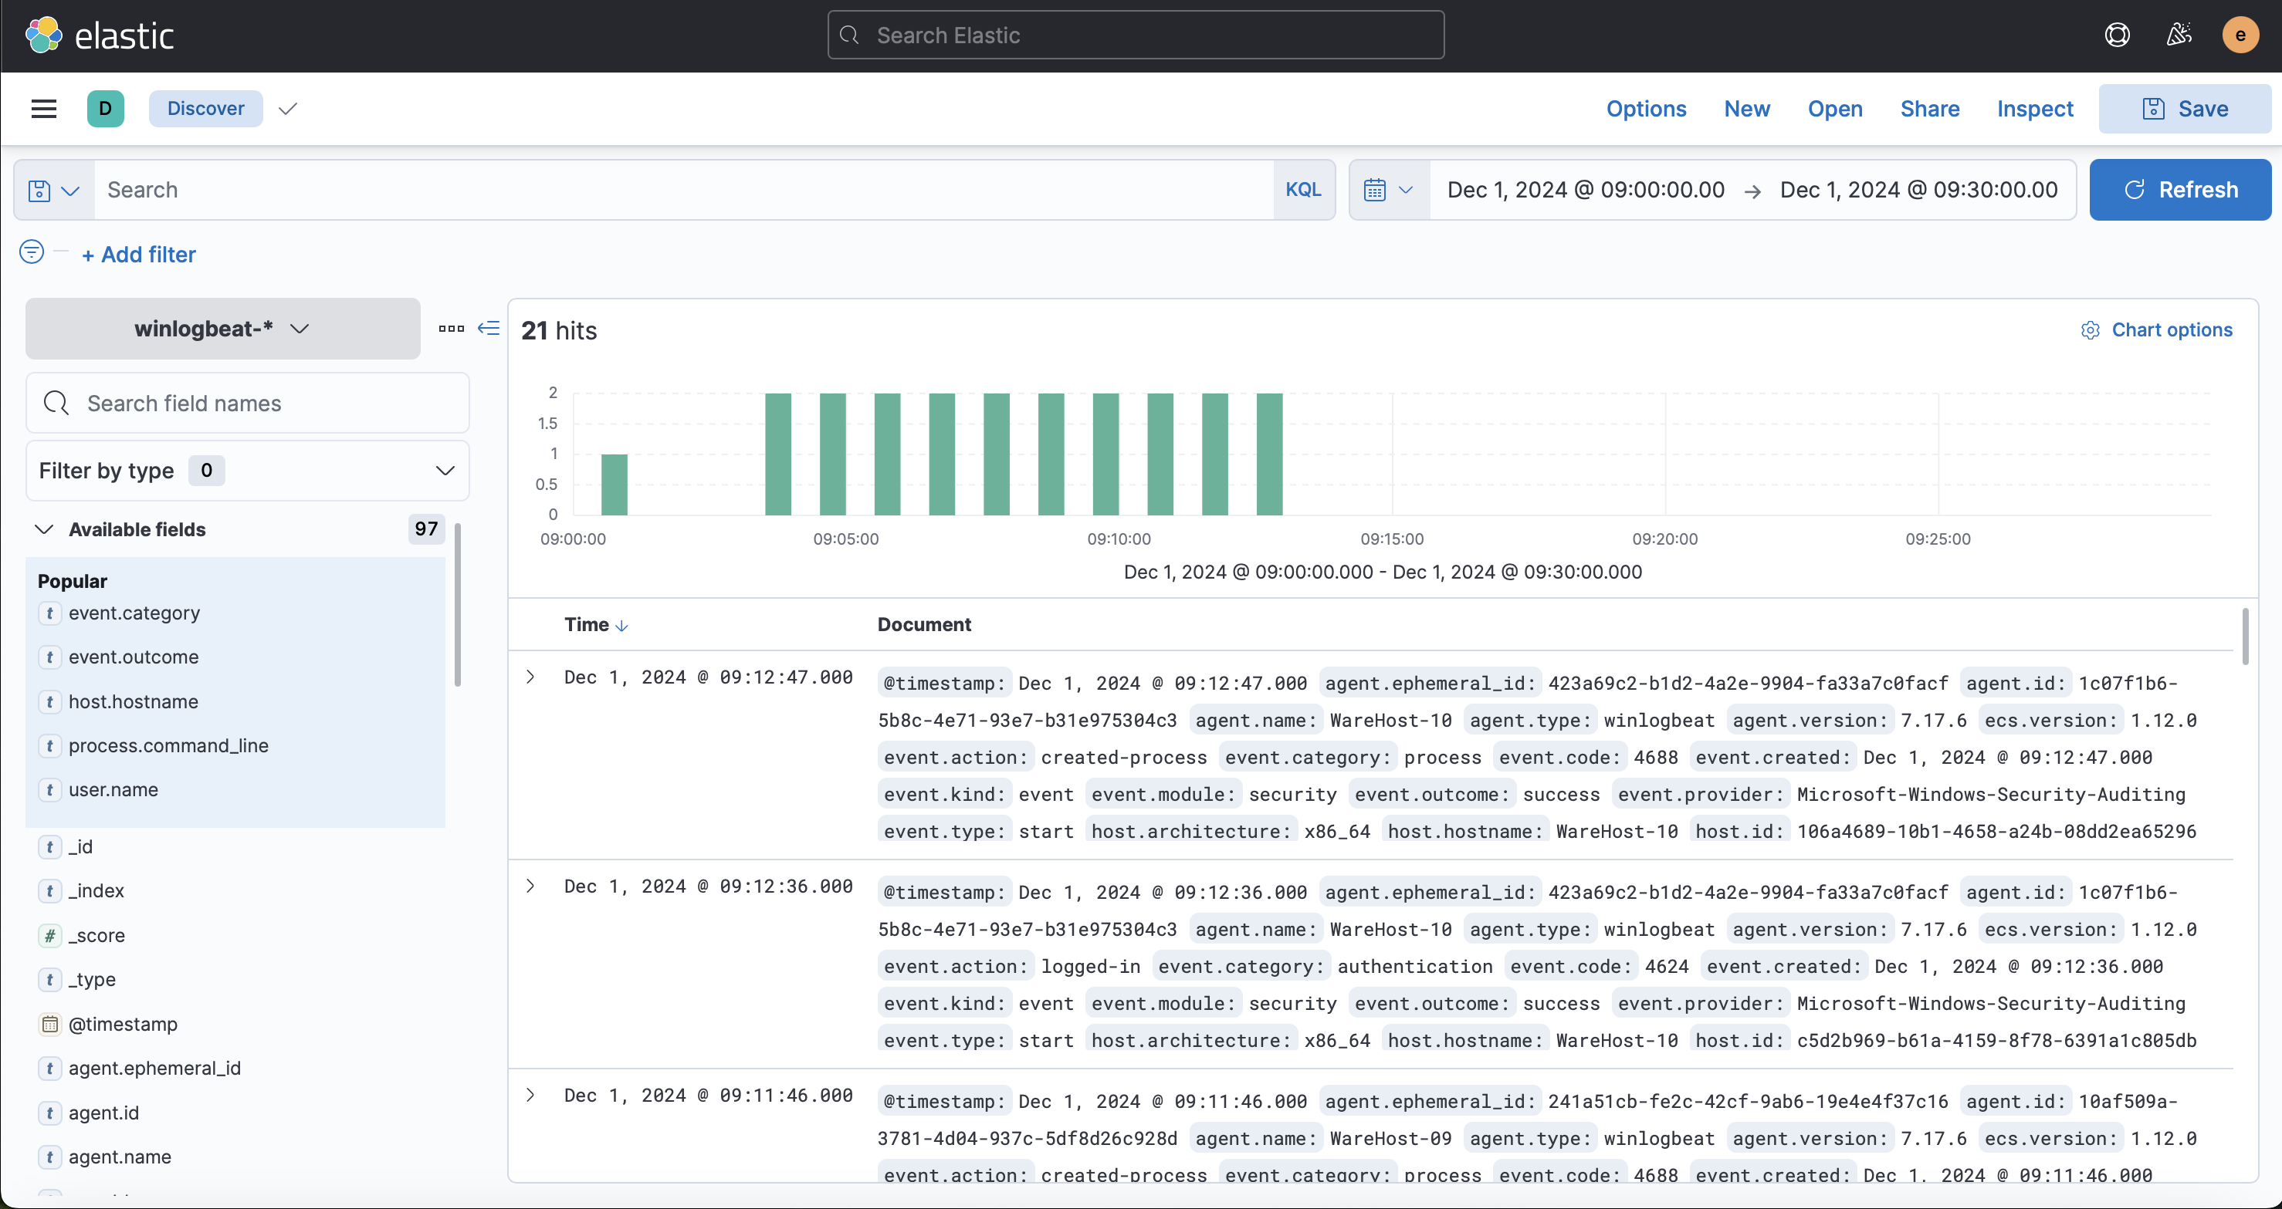Open the Options menu

click(x=1646, y=109)
